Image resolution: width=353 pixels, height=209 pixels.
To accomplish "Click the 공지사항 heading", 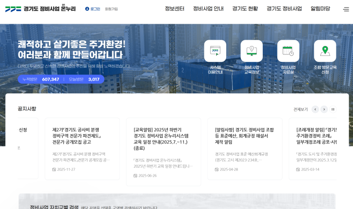I will [27, 109].
